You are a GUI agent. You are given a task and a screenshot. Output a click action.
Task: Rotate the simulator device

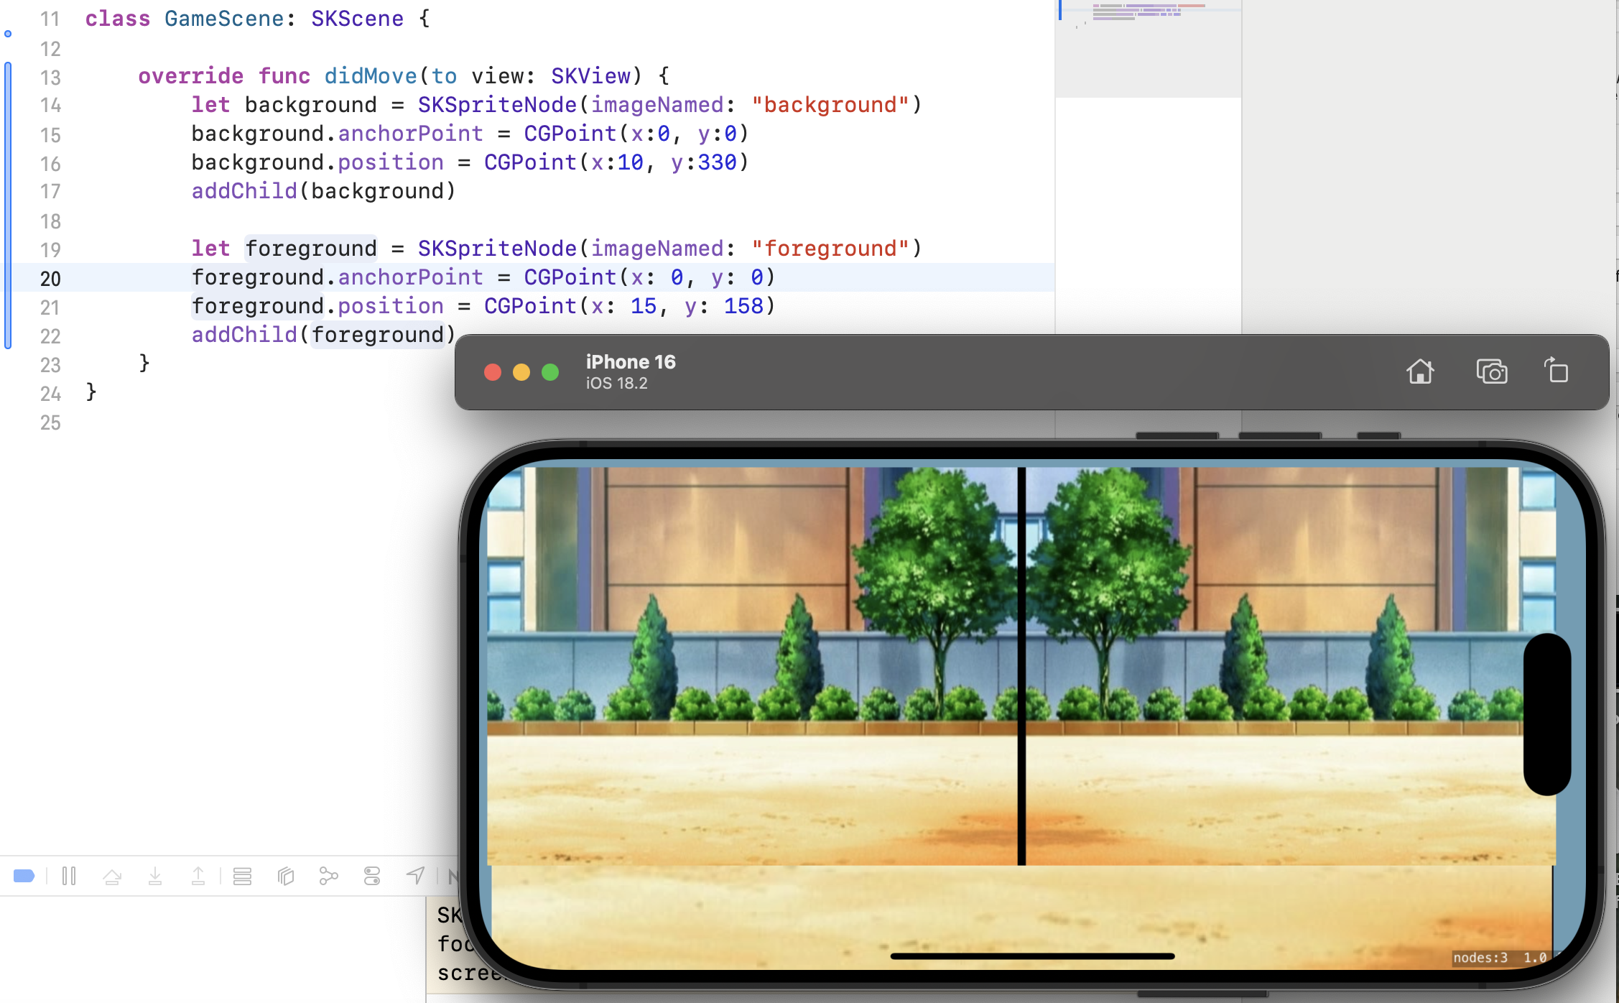(1556, 371)
